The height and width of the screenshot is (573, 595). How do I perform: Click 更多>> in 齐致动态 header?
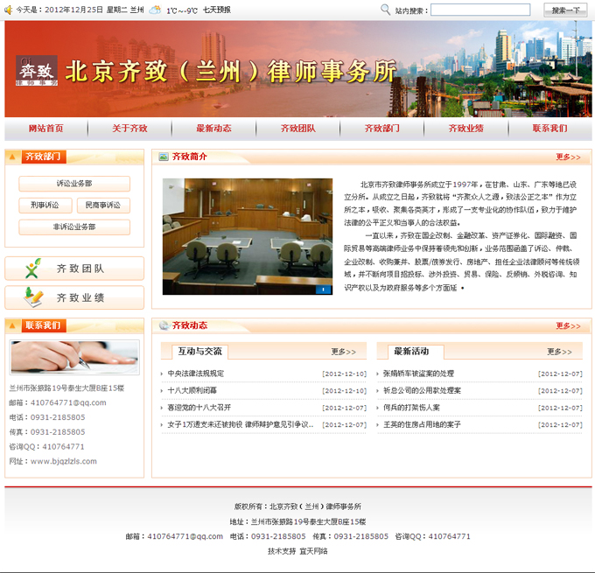[x=568, y=326]
